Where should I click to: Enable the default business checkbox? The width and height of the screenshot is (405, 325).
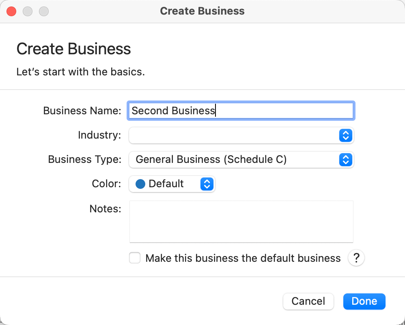[135, 258]
